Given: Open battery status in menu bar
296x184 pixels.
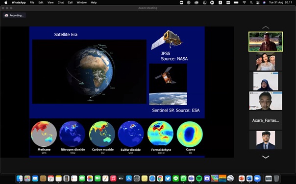Looking at the screenshot, I should [236, 2].
